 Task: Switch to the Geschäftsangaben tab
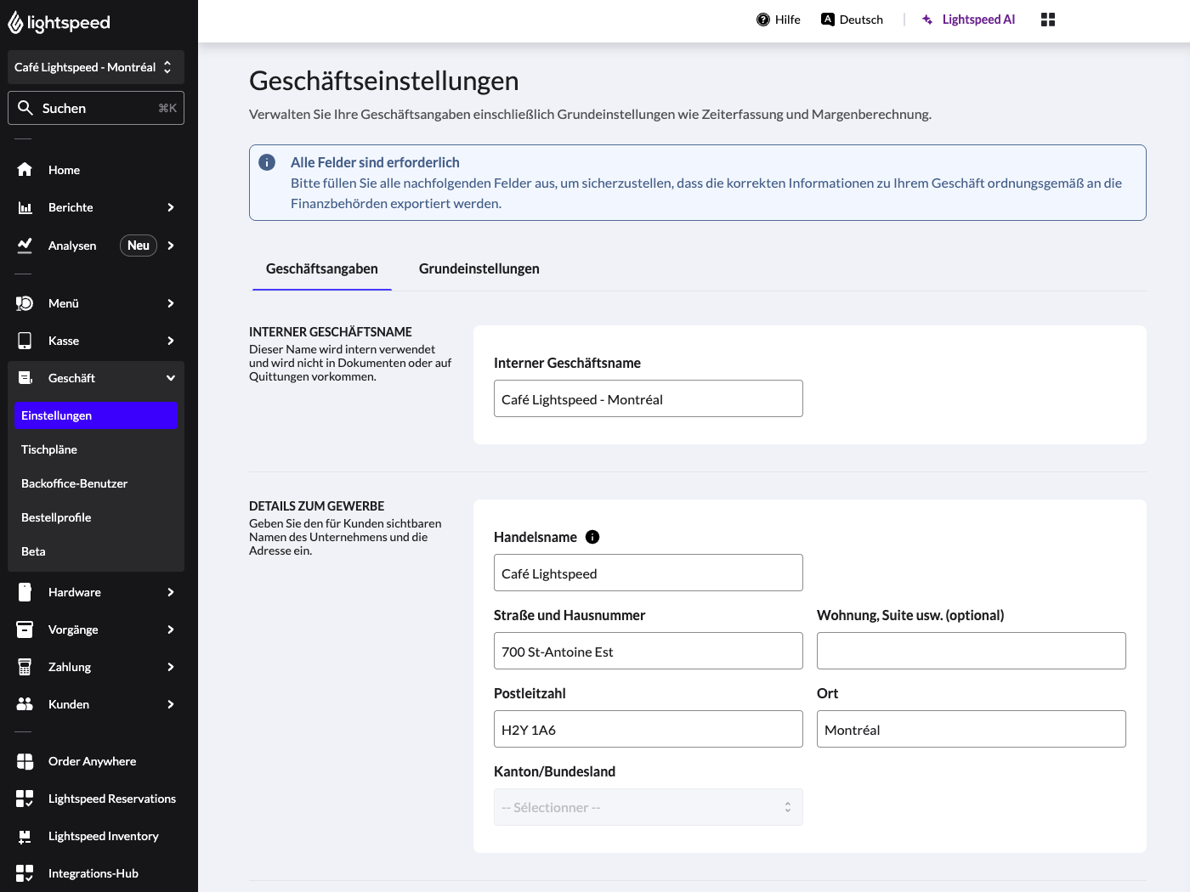322,268
